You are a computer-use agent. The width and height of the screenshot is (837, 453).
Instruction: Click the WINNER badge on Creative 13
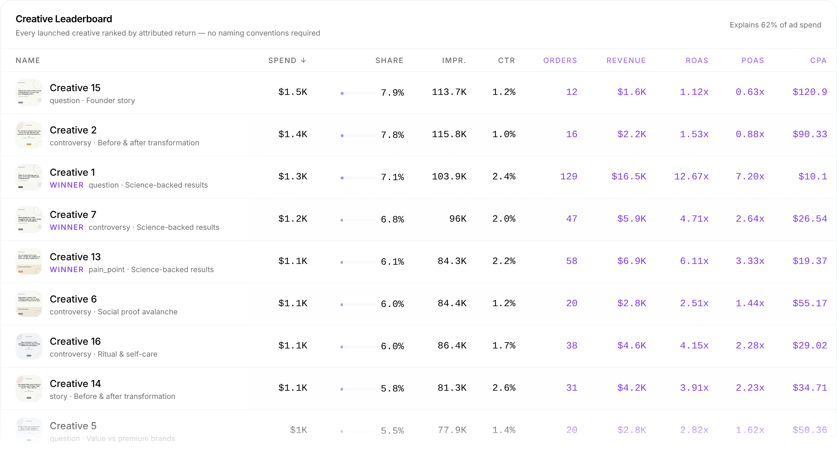[67, 270]
